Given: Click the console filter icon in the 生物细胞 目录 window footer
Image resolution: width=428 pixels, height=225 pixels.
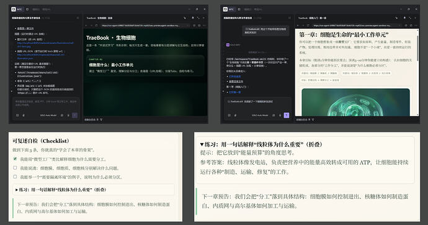Looking at the screenshot, I should click(x=101, y=119).
